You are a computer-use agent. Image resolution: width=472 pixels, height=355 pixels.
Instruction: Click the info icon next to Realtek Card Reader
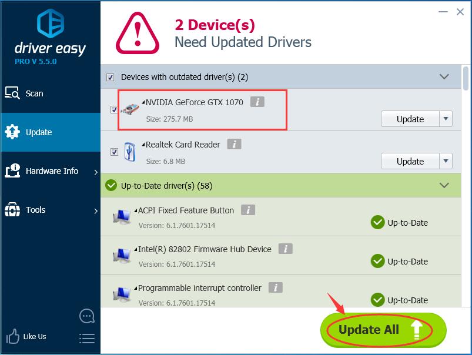[x=234, y=144]
